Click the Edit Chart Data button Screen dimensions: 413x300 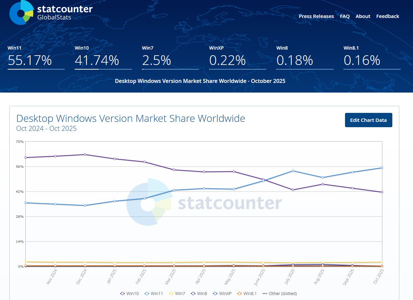pos(368,120)
